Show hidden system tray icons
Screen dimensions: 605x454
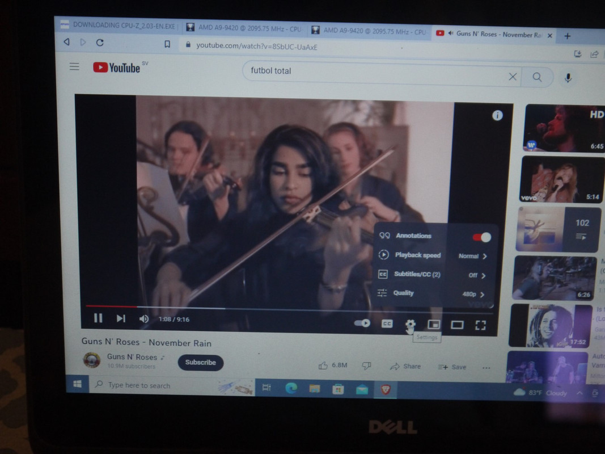pos(579,393)
